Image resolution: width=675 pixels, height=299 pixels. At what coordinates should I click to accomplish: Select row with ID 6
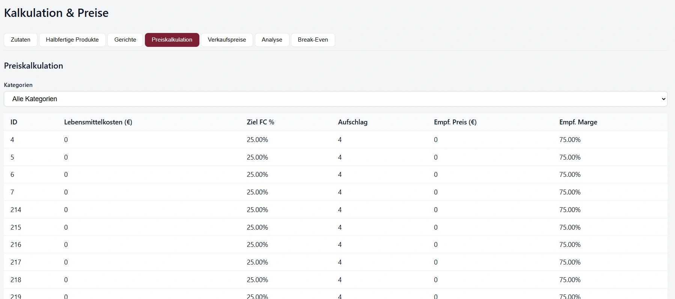click(336, 175)
